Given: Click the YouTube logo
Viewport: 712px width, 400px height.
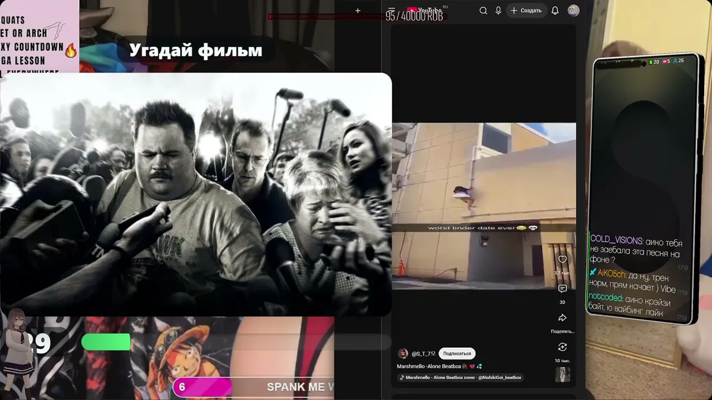Looking at the screenshot, I should point(424,11).
